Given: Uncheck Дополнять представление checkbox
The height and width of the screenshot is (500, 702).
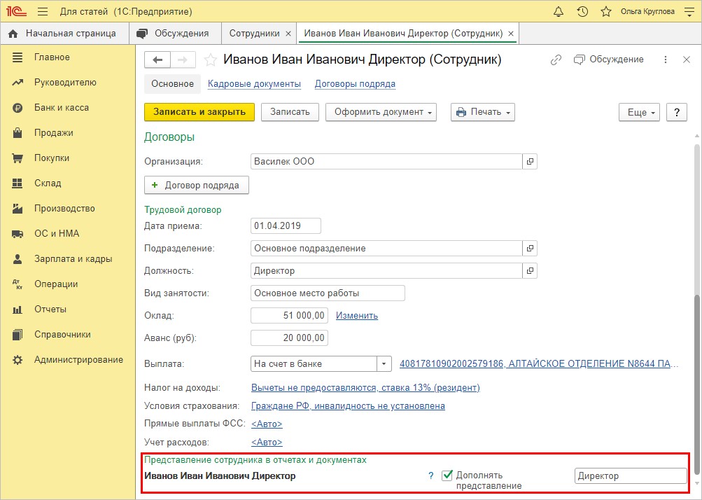Looking at the screenshot, I should 447,475.
